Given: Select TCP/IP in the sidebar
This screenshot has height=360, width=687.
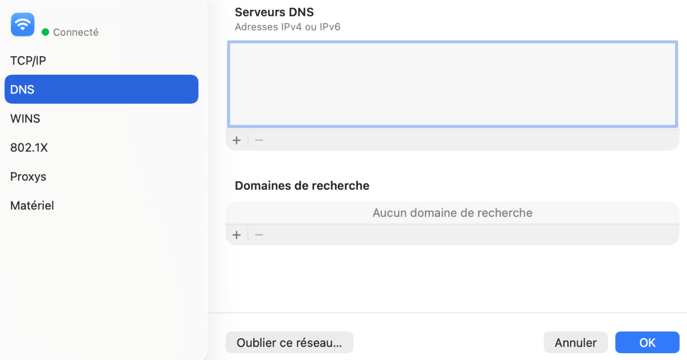Looking at the screenshot, I should coord(28,60).
